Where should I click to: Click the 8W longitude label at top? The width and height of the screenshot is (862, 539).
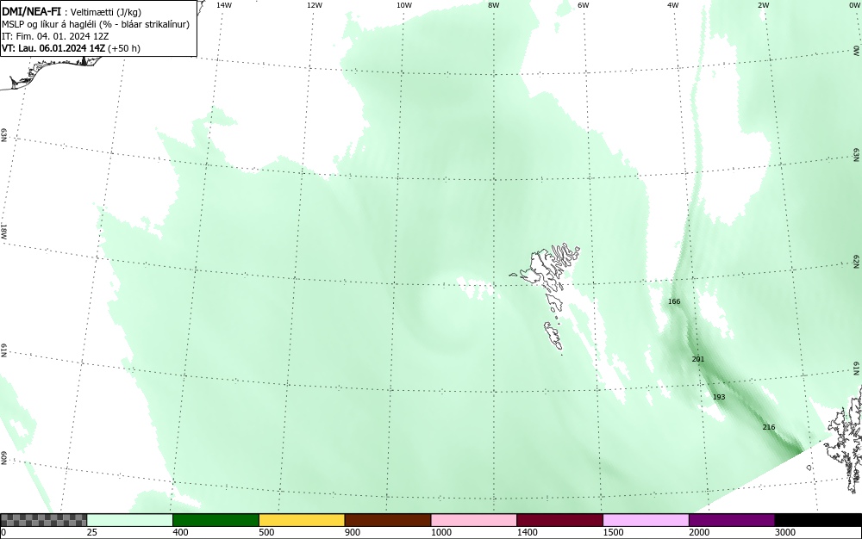(x=494, y=5)
